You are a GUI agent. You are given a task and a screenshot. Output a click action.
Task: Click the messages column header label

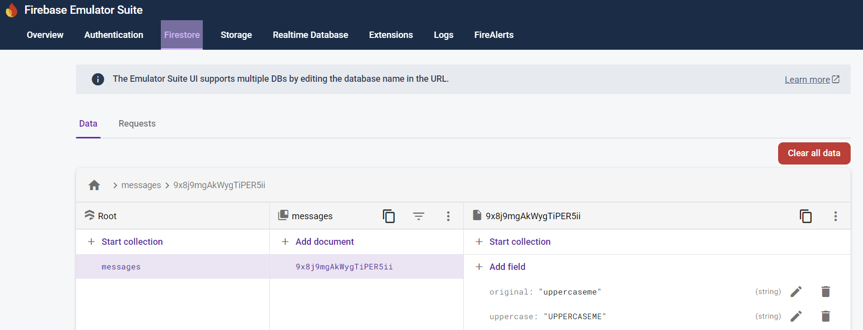pyautogui.click(x=312, y=216)
